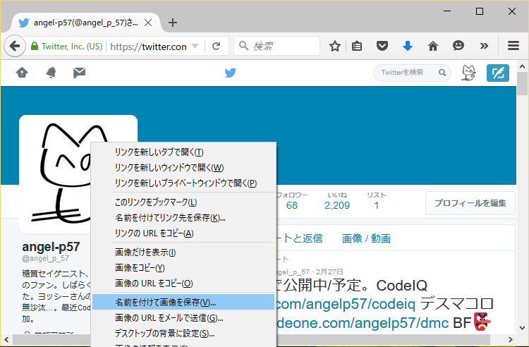
Task: Click the @angel_p_57 handle text
Action: pyautogui.click(x=46, y=259)
